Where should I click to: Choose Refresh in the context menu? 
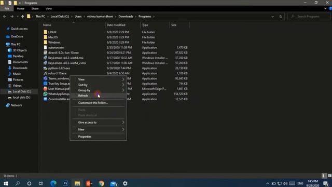click(98, 96)
